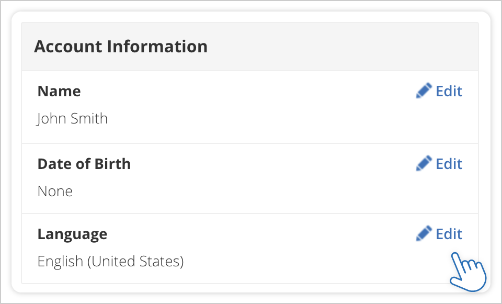The image size is (502, 304).
Task: Click the pencil icon for Language
Action: tap(424, 233)
